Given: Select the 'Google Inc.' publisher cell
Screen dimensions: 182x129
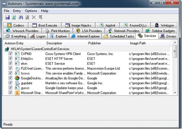Looking at the screenshot, I should (x=95, y=83).
